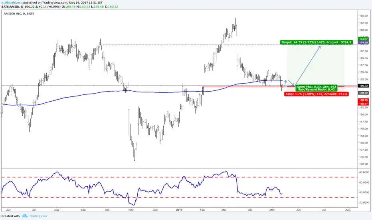Click the Sep label on time axis
The height and width of the screenshot is (220, 372).
click(83, 210)
